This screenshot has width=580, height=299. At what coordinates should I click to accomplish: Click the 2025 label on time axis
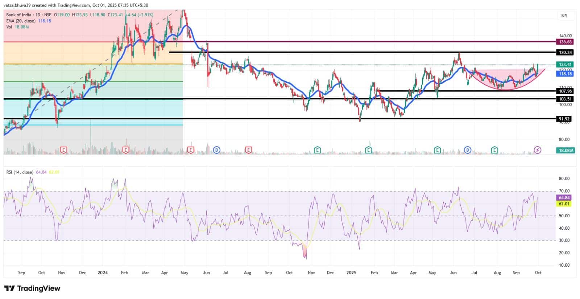(351, 273)
